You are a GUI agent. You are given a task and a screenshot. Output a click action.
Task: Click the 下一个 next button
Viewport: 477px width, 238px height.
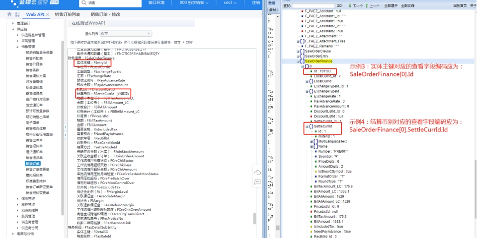[x=358, y=6]
